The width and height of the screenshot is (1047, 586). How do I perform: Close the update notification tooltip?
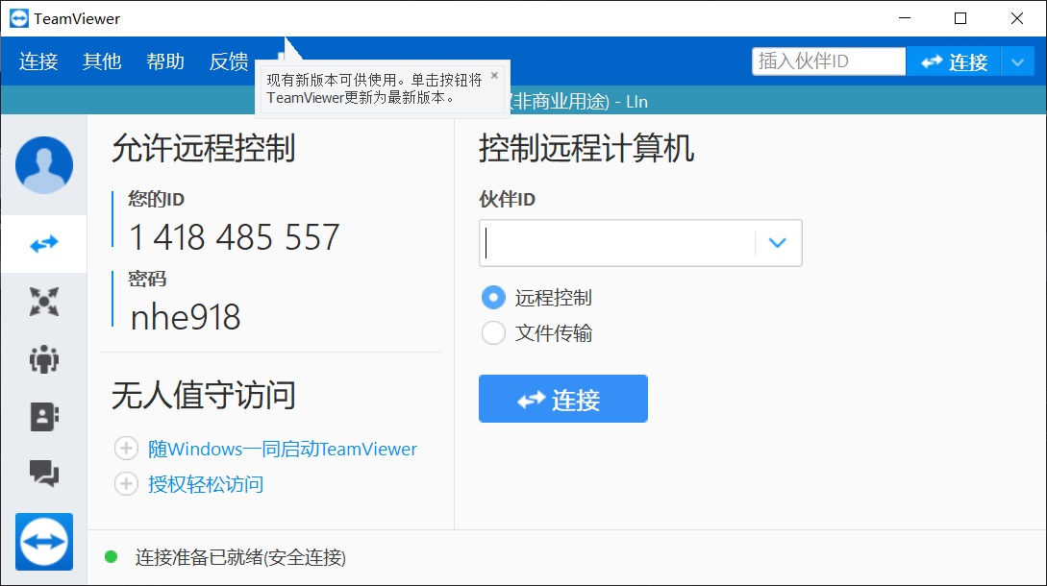(495, 76)
